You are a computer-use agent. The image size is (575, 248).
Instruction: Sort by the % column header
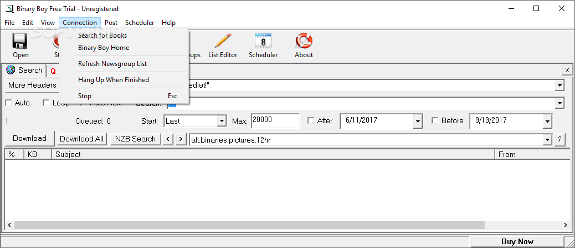pyautogui.click(x=14, y=155)
